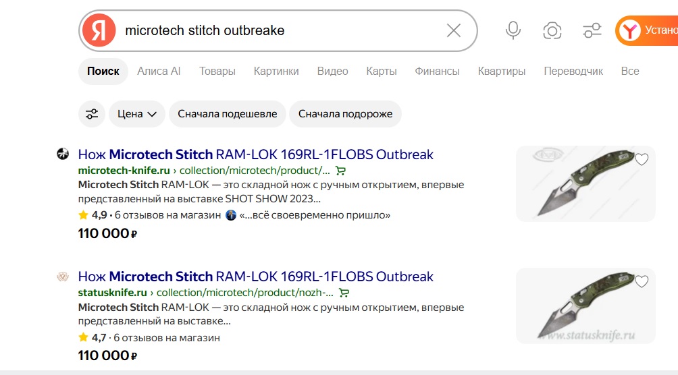Image resolution: width=678 pixels, height=375 pixels.
Task: Click the shopping cart icon after microtech-knife.ru
Action: coord(341,171)
